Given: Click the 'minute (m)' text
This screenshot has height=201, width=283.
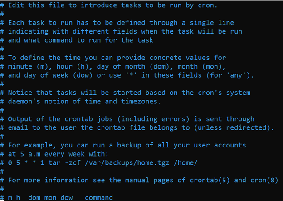Looking at the screenshot, I should click(30, 66).
